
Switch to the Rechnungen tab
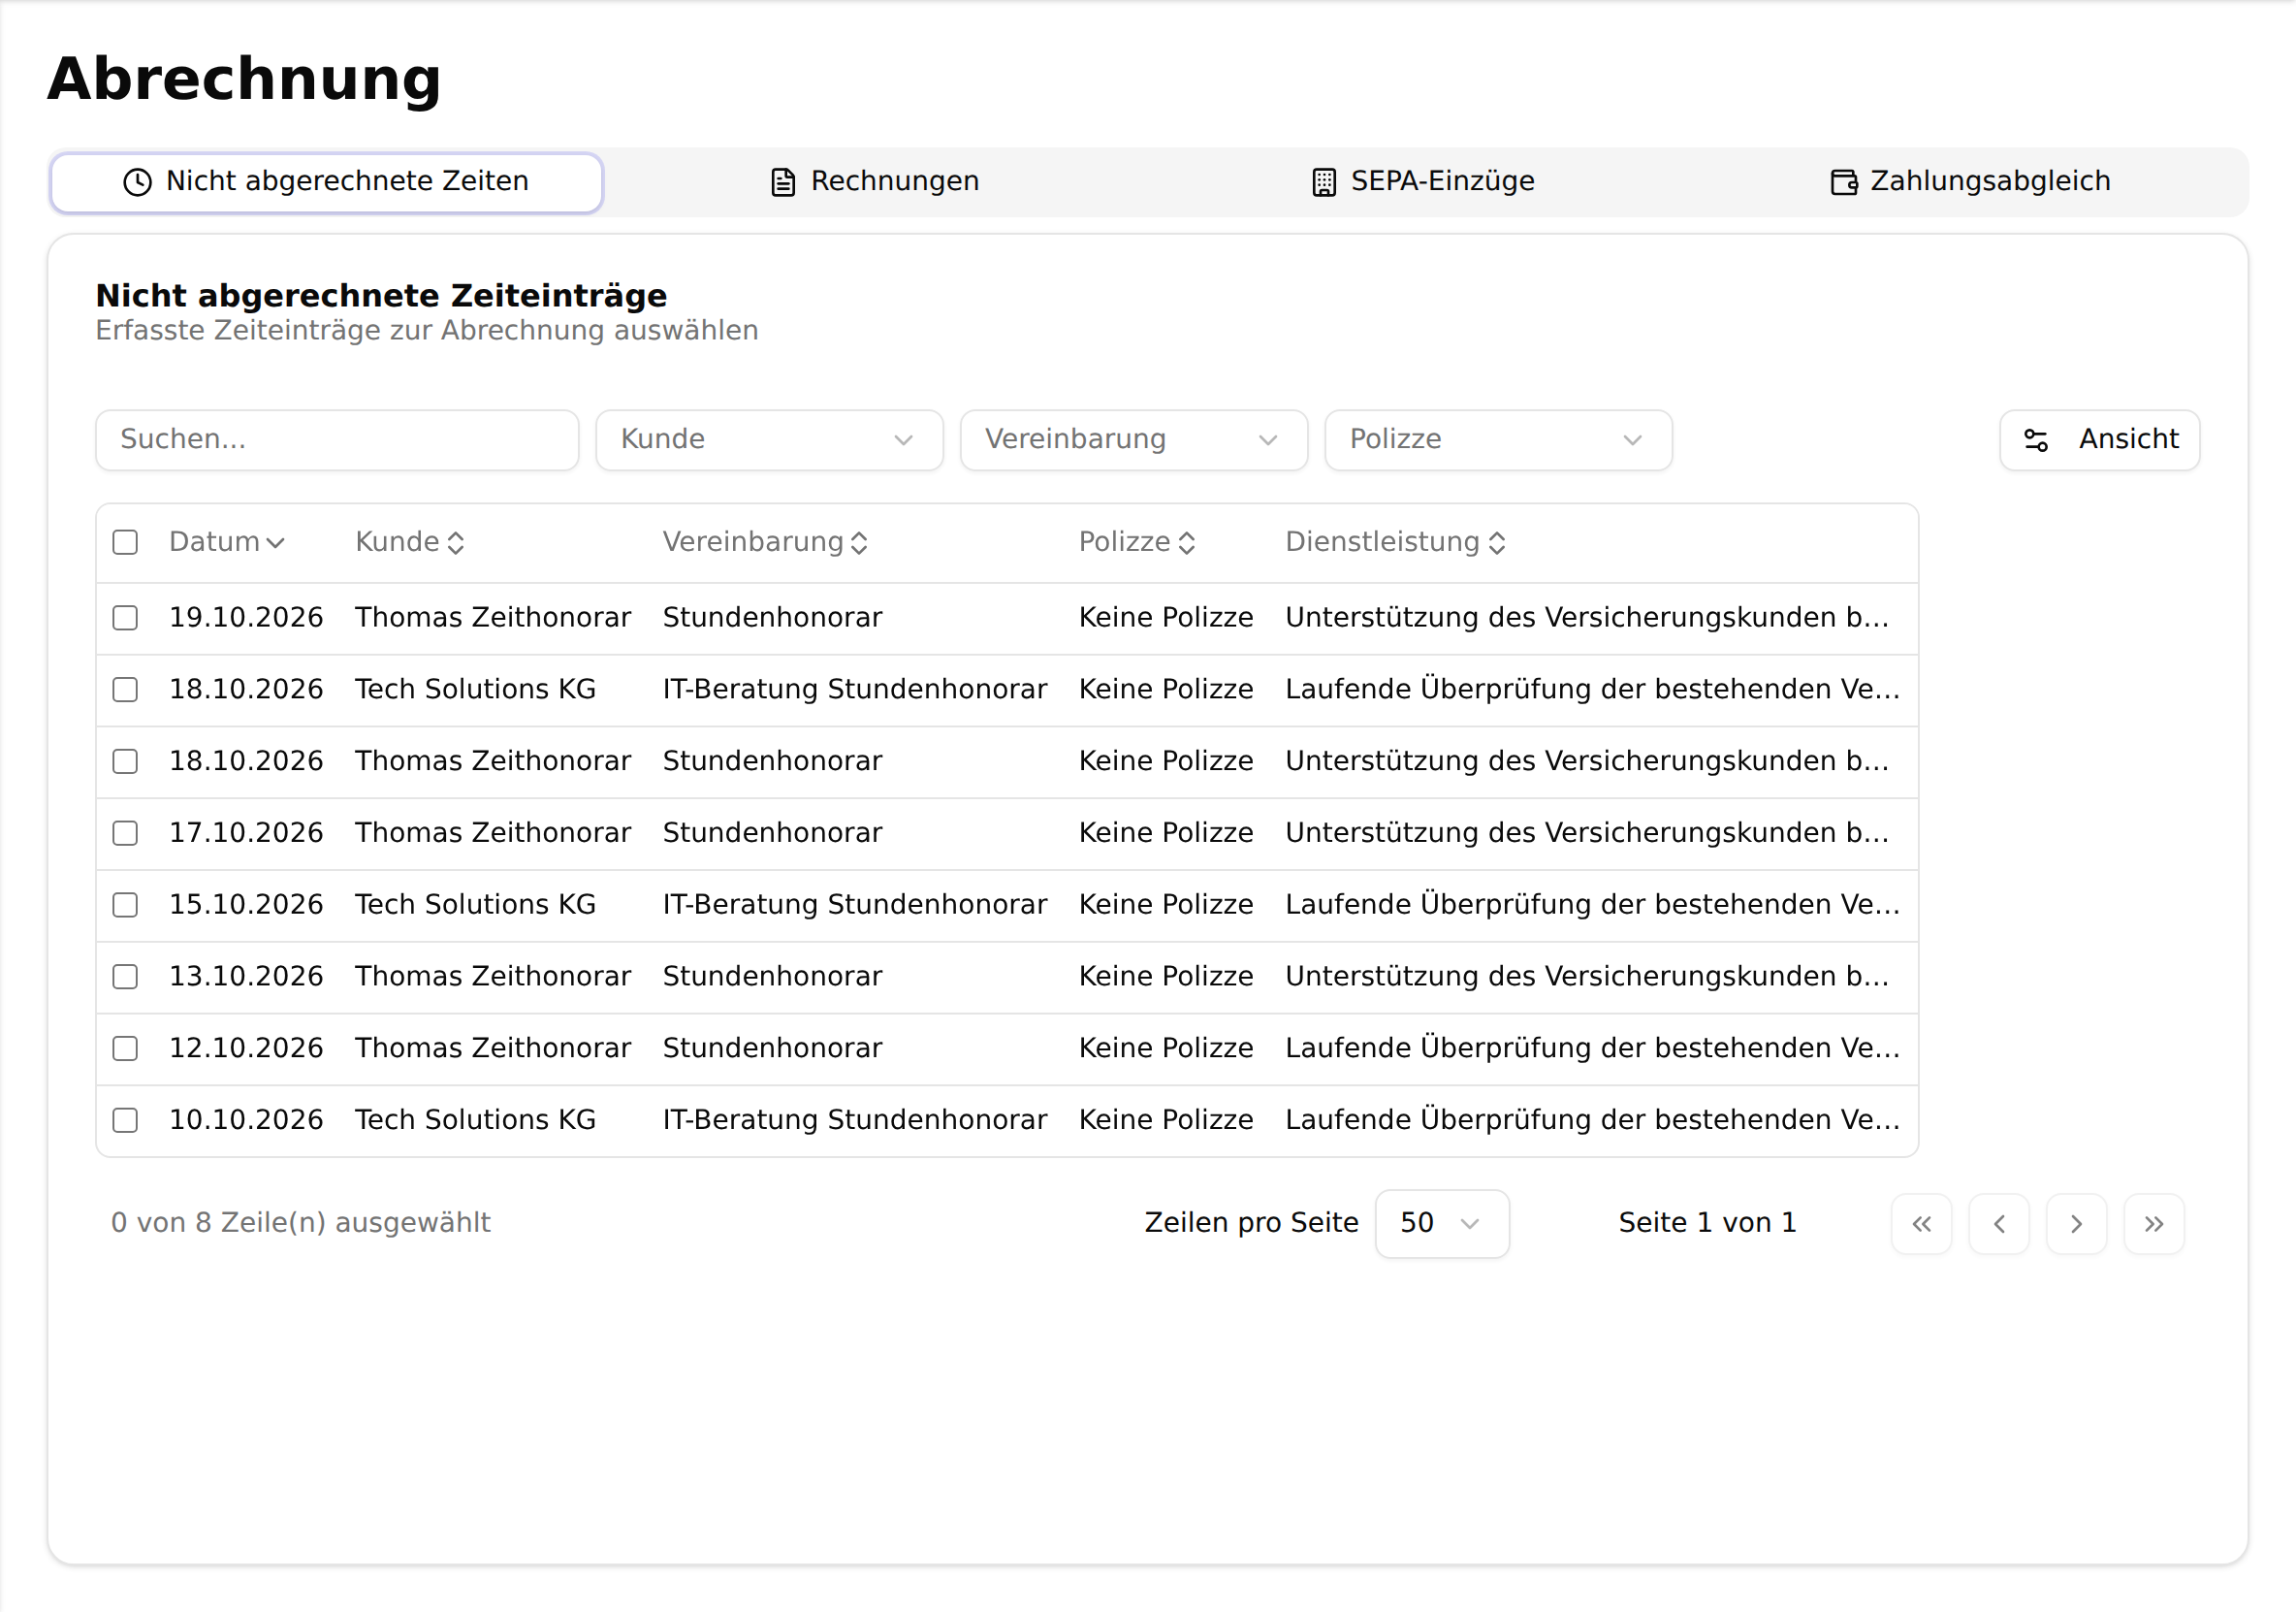876,182
